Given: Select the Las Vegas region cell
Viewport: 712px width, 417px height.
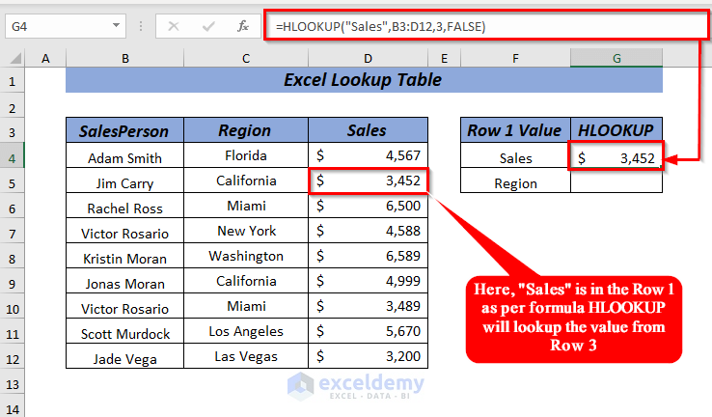Looking at the screenshot, I should [x=246, y=356].
